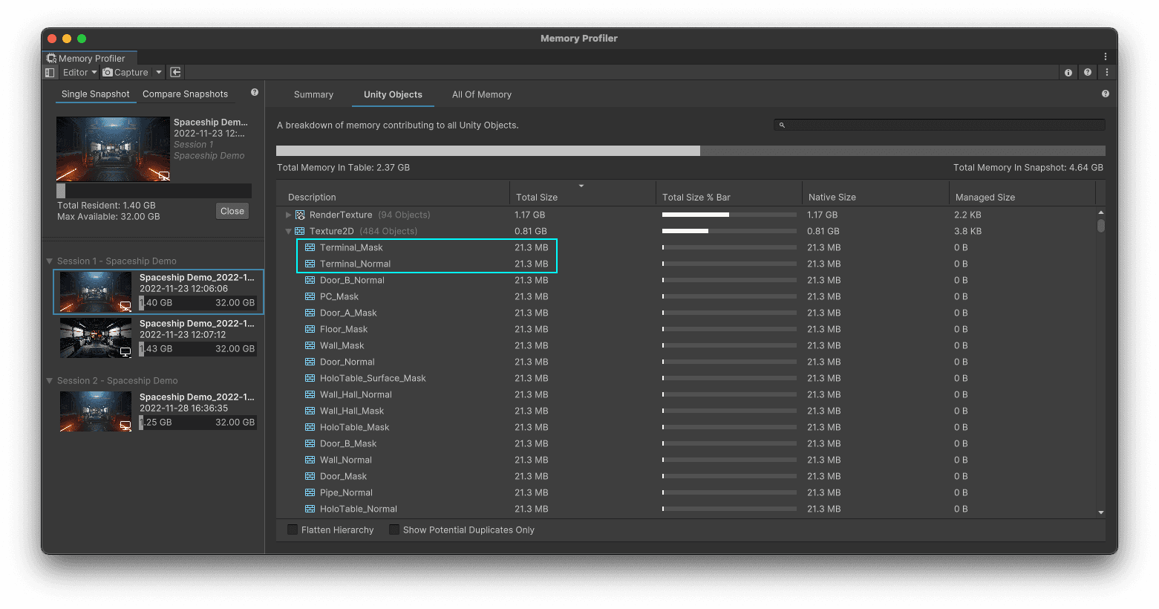1159x609 pixels.
Task: Click the RenderTexture size percentage bar
Action: point(729,215)
